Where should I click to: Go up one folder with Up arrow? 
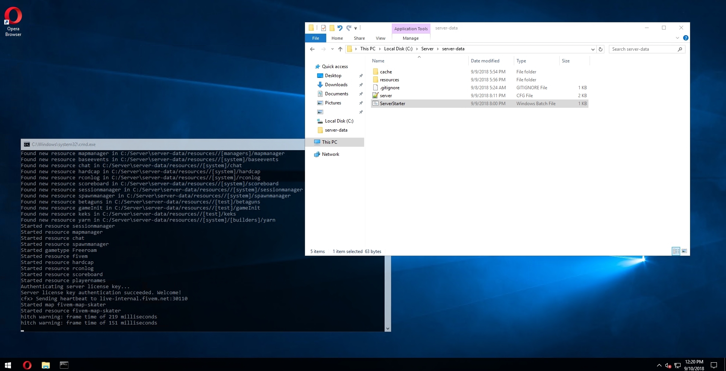tap(340, 49)
